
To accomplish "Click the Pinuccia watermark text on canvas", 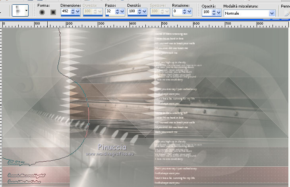I will coord(112,147).
